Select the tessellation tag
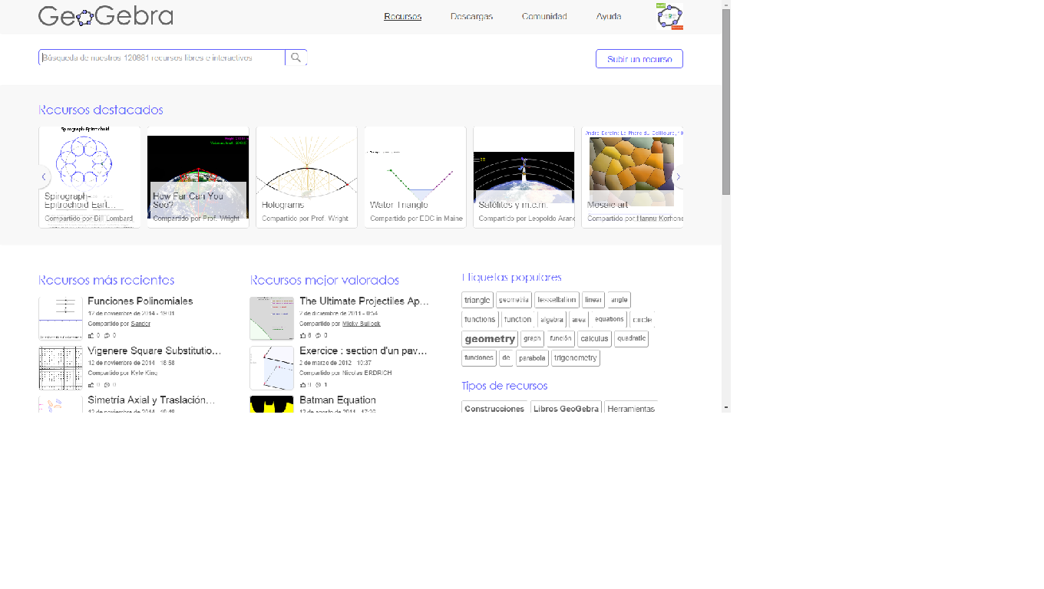Viewport: 1044px width, 589px height. pos(557,300)
